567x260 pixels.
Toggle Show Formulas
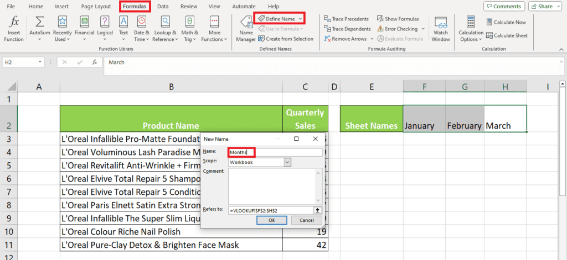(398, 19)
